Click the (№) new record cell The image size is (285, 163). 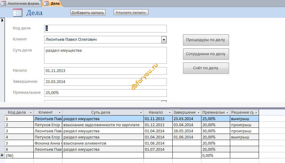(x=19, y=155)
